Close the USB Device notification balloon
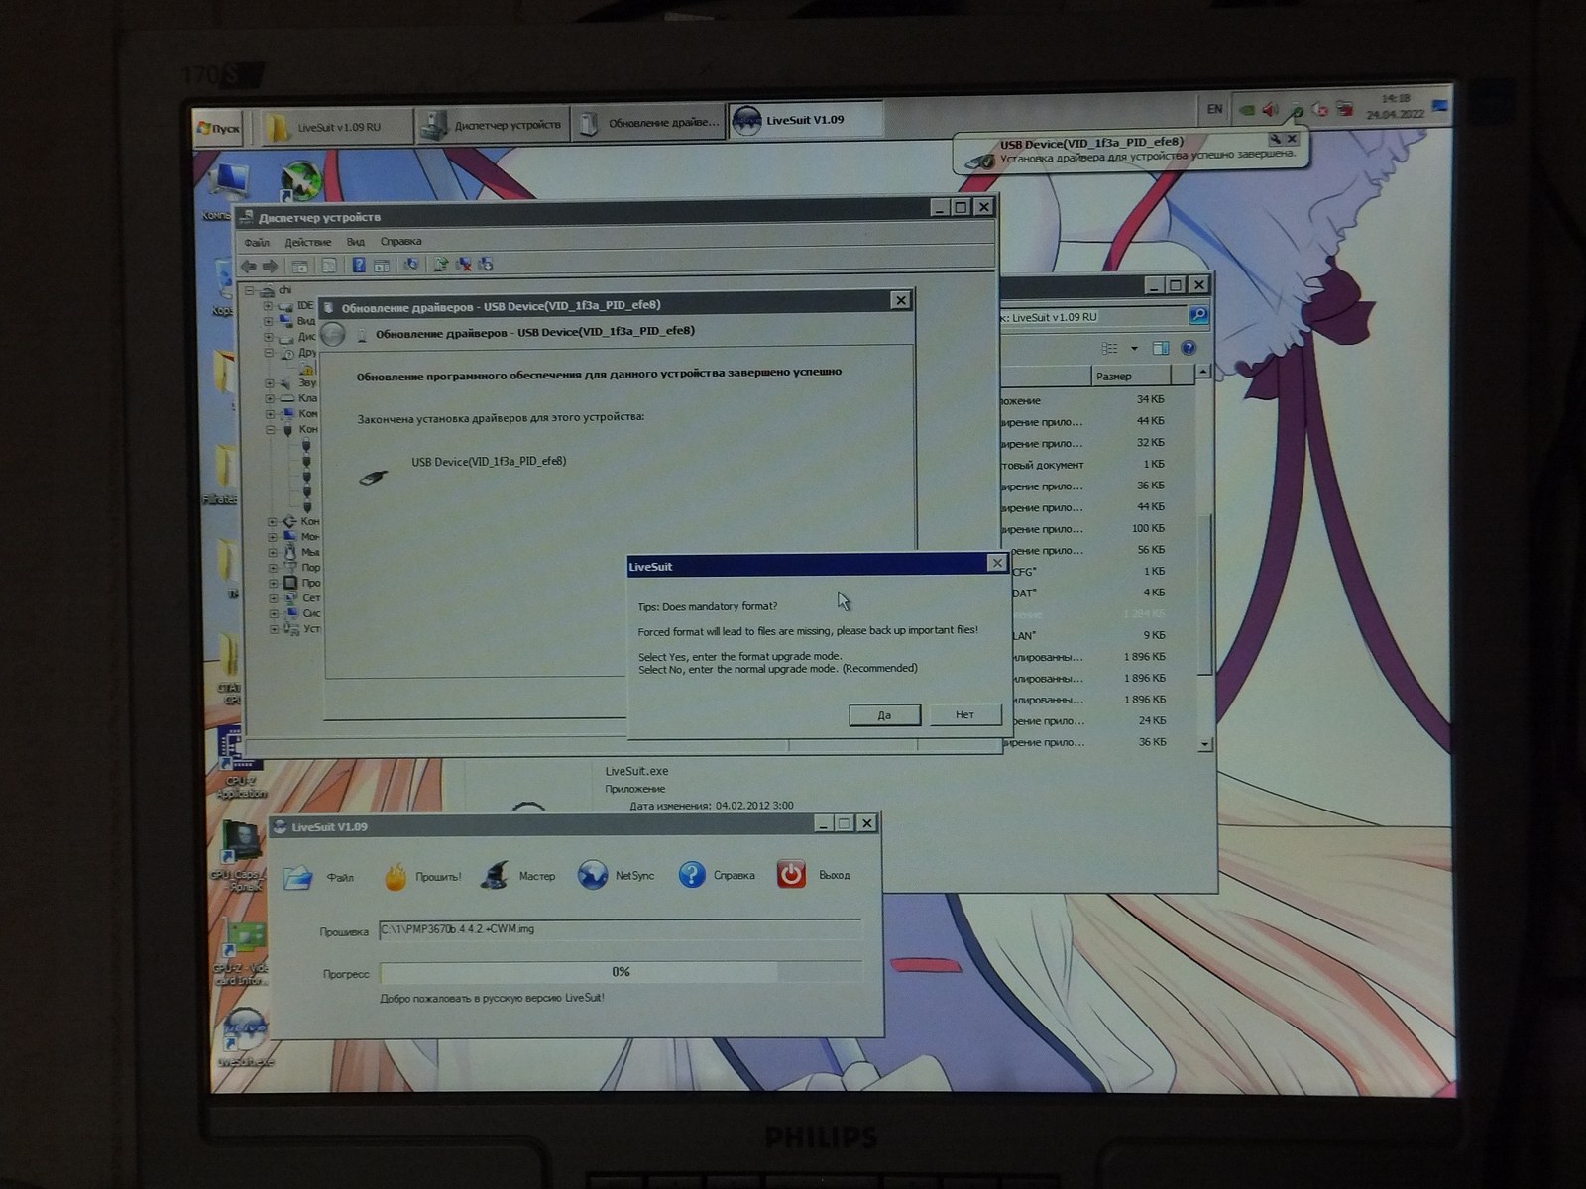Viewport: 1586px width, 1189px height. [1292, 139]
